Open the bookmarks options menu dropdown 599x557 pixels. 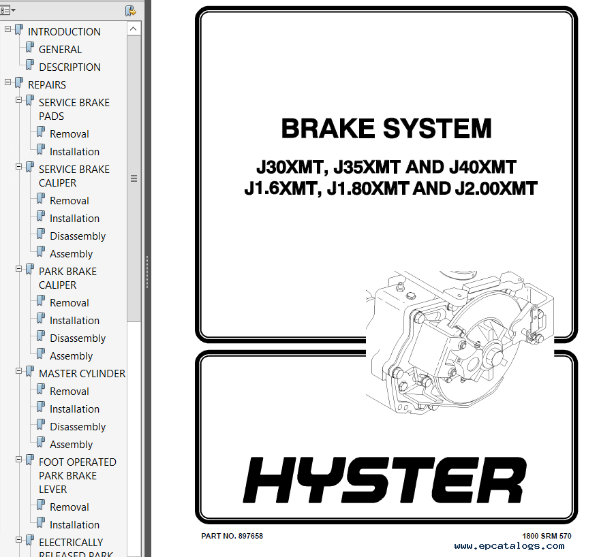7,10
